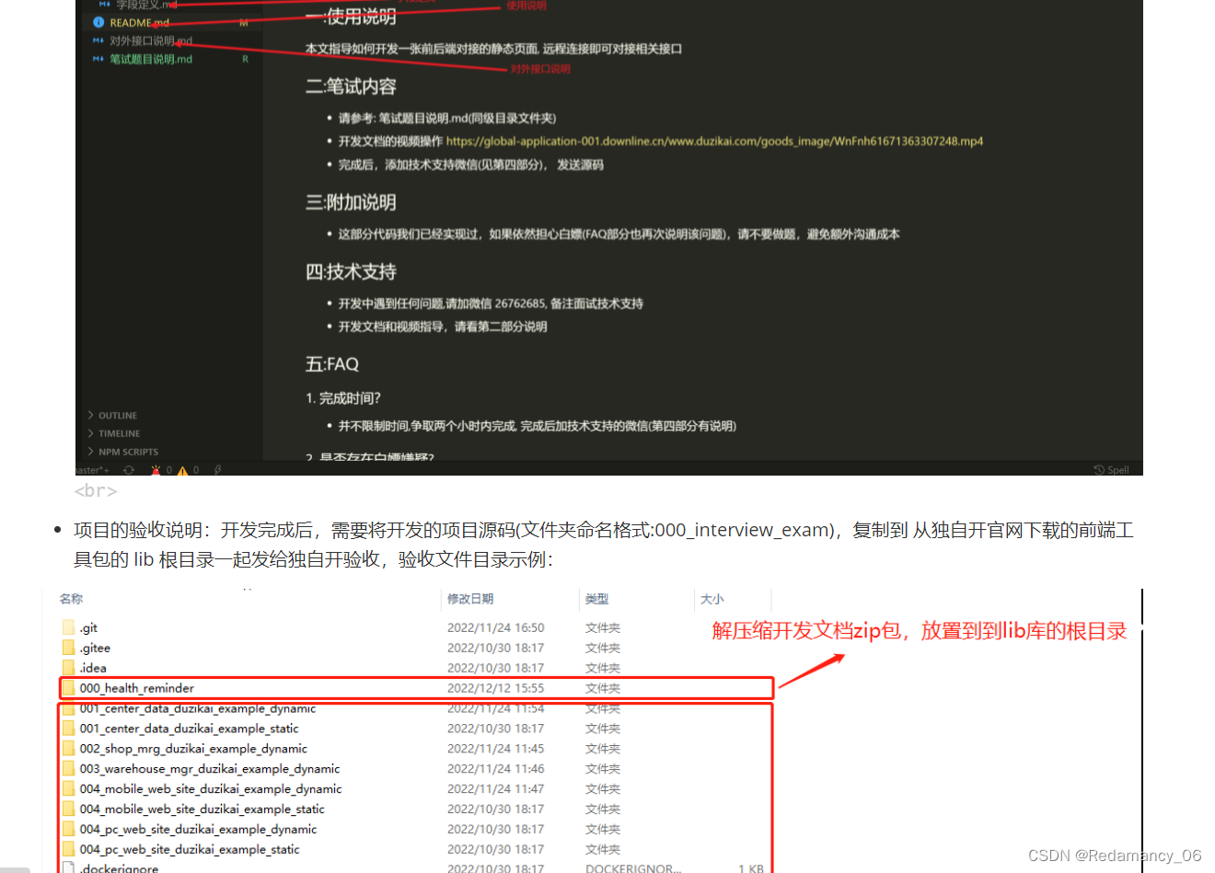This screenshot has width=1215, height=873.
Task: Click the 二:笔试内容 heading
Action: click(351, 86)
